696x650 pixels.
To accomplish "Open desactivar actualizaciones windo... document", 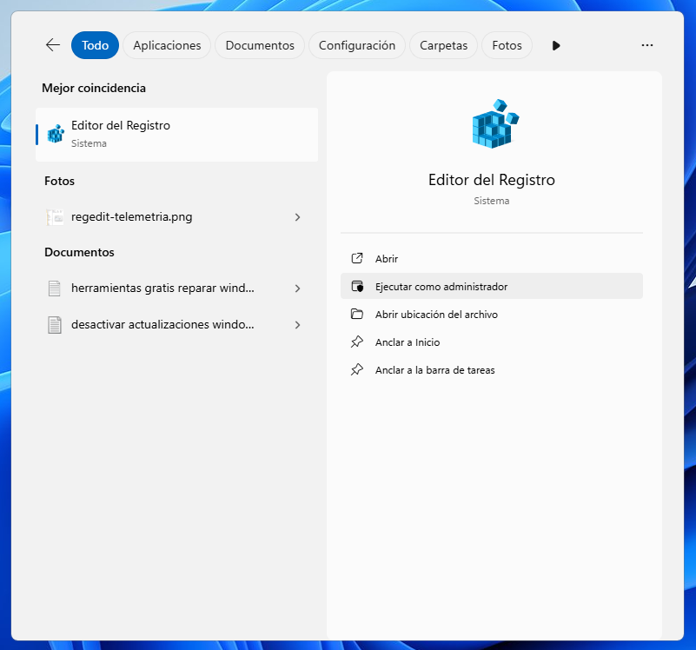I will [x=176, y=324].
